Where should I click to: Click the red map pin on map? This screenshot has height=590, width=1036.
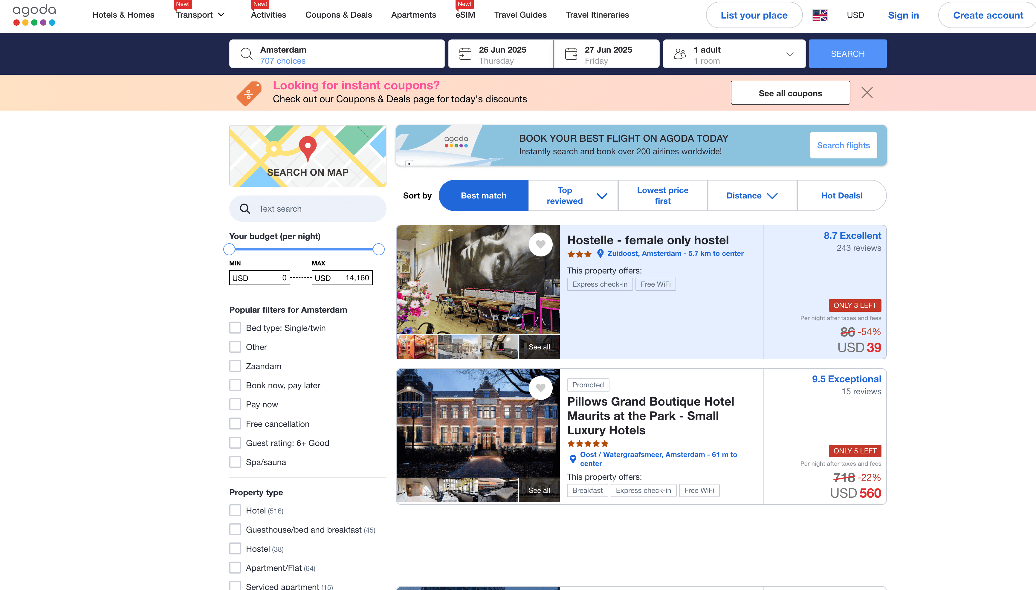coord(308,149)
